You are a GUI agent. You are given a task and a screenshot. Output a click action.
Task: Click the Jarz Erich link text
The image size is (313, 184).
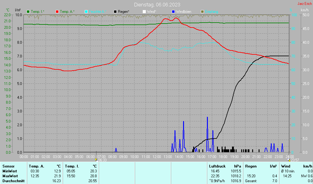(304, 4)
